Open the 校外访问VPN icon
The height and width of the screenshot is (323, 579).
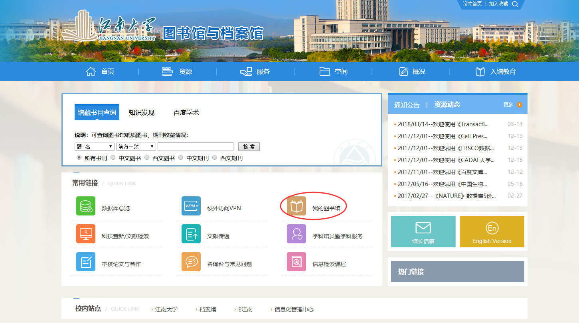click(x=191, y=206)
